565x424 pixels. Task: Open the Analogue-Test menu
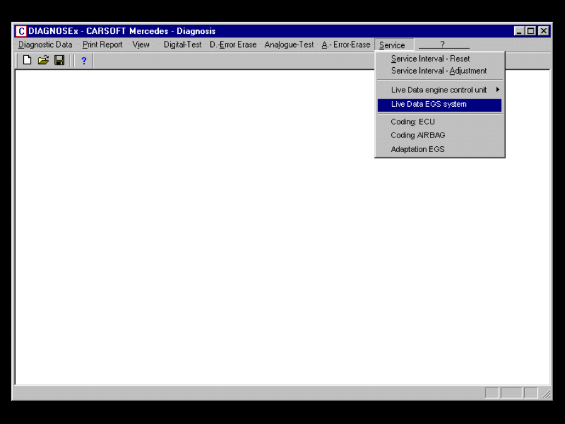(289, 45)
